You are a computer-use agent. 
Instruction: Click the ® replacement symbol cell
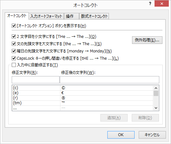107,98
